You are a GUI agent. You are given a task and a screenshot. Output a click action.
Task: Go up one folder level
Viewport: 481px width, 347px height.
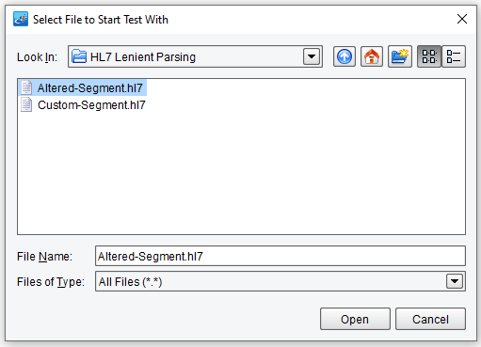[345, 56]
